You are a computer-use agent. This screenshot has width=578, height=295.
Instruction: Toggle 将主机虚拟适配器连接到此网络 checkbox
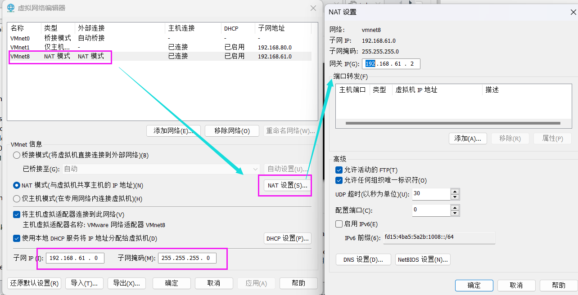[x=17, y=215]
